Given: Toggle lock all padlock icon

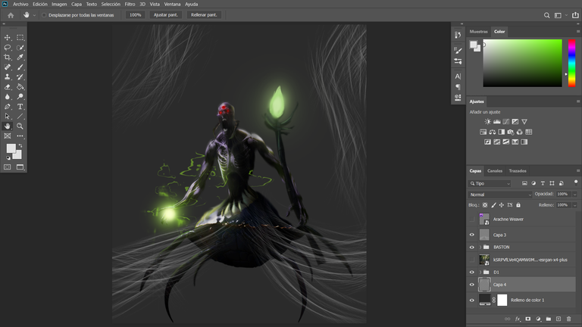Looking at the screenshot, I should (518, 205).
